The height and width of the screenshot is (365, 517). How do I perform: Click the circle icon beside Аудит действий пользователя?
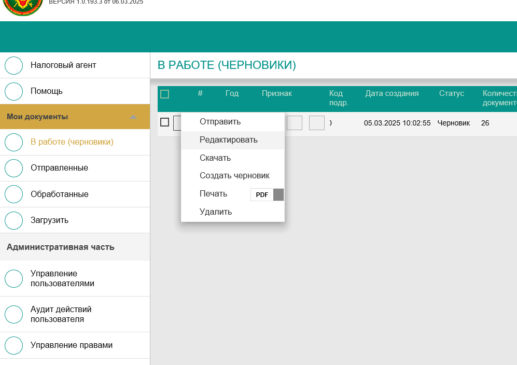13,314
